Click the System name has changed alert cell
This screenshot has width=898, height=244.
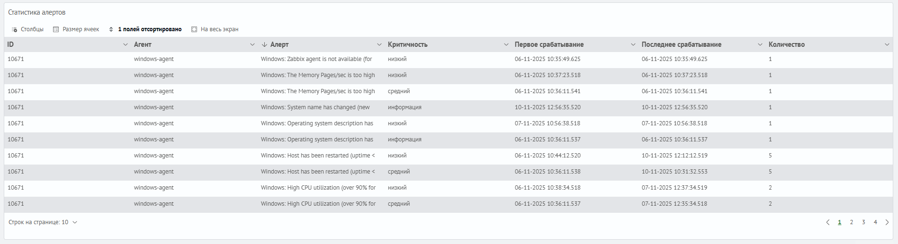315,107
